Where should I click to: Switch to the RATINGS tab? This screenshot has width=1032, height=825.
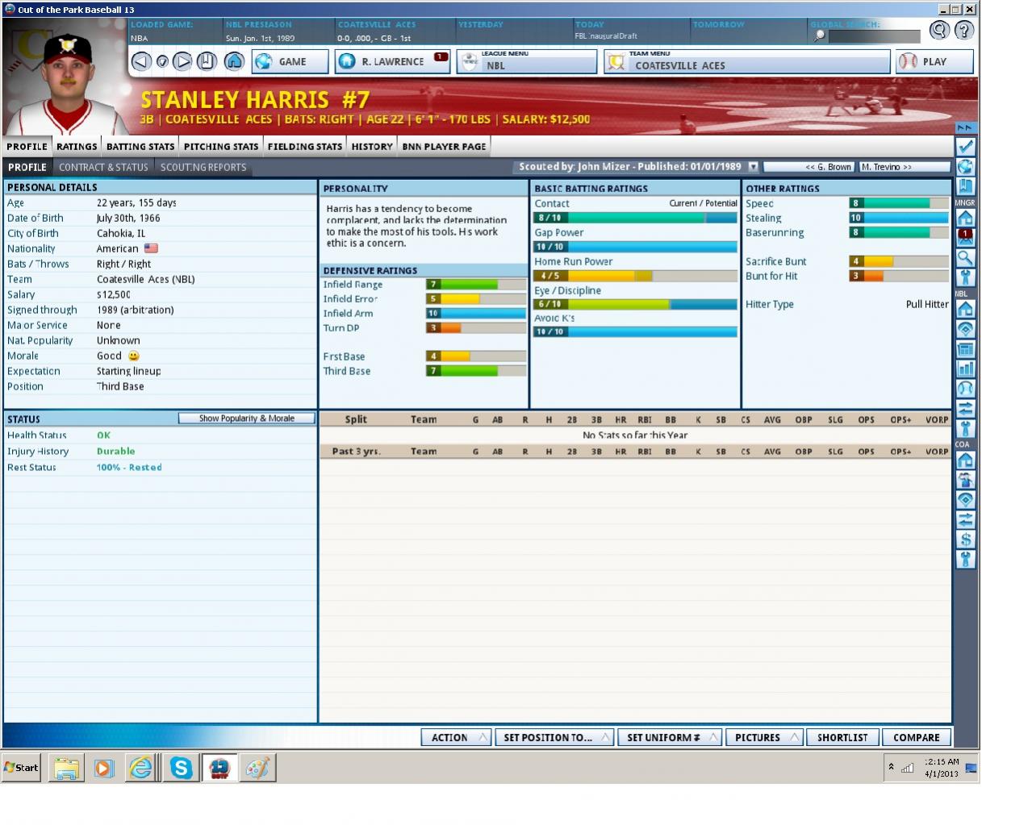click(77, 146)
